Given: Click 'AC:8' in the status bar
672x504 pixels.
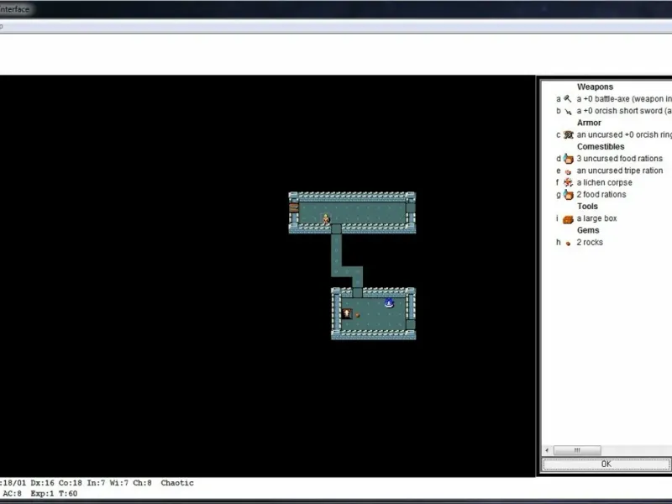Looking at the screenshot, I should 12,494.
